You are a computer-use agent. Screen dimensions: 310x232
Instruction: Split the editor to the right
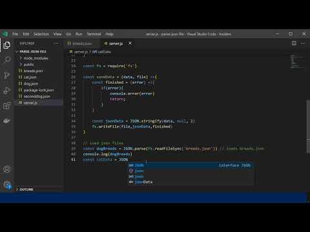(x=294, y=43)
